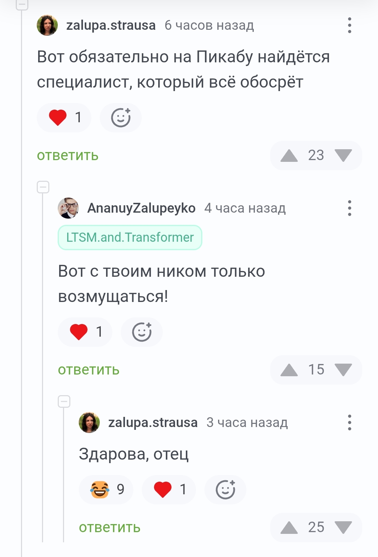Image resolution: width=378 pixels, height=557 pixels.
Task: Toggle heart reaction on AnanuyZalupeyko's comment
Action: [x=85, y=332]
